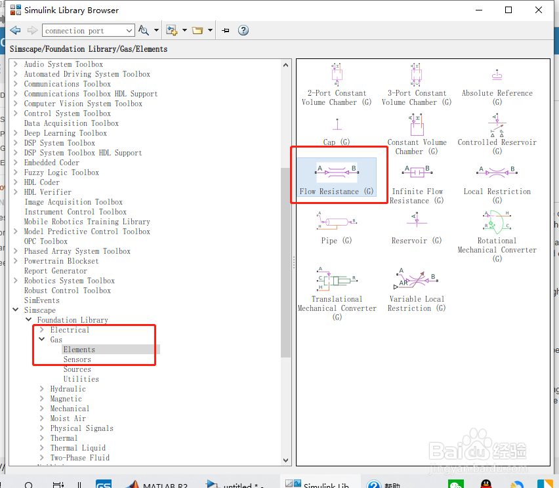Viewport: 559px width, 488px height.
Task: Select Sources under Gas
Action: point(77,369)
